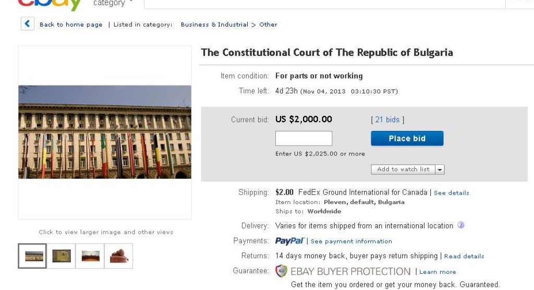Open the 21 bids link

coord(387,119)
